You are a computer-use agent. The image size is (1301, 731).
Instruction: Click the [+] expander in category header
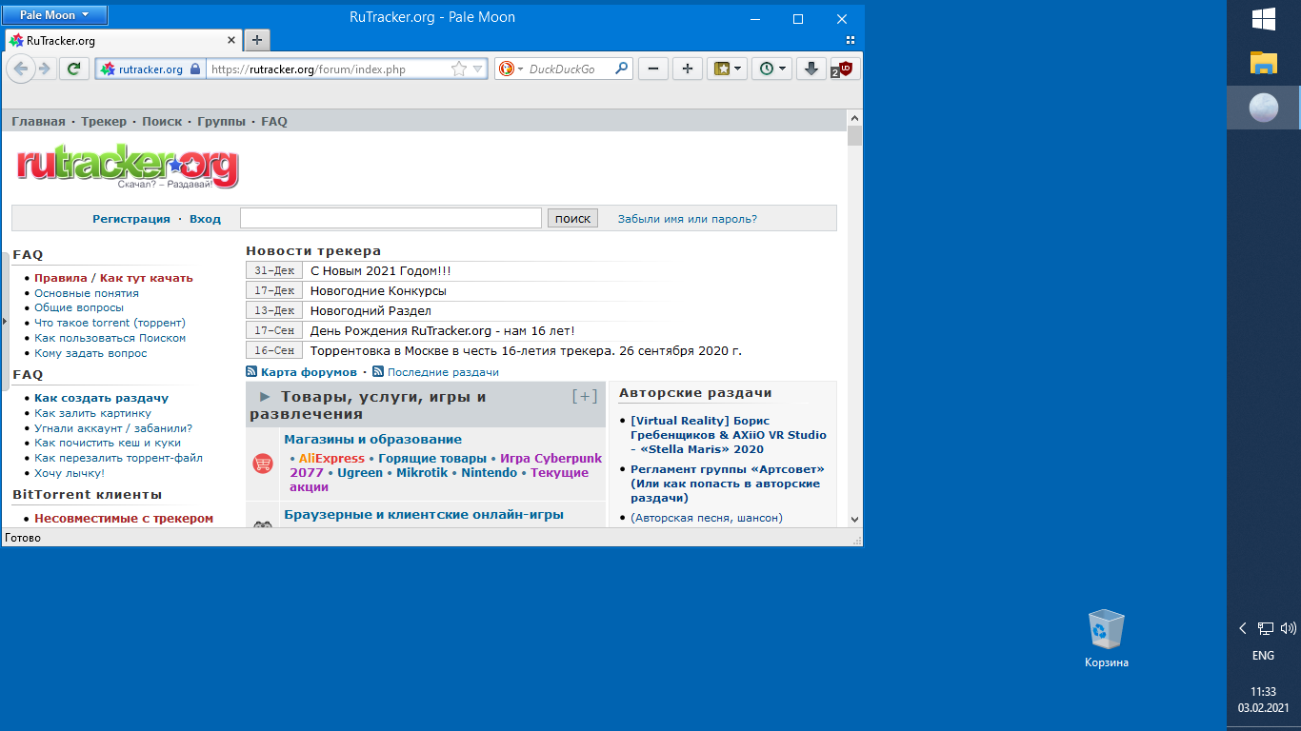click(585, 397)
